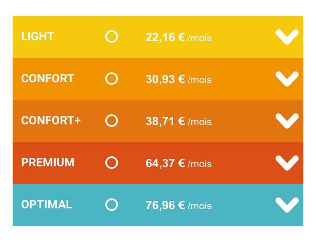The height and width of the screenshot is (242, 316).
Task: Select the LIGHT plan radio button
Action: (112, 37)
